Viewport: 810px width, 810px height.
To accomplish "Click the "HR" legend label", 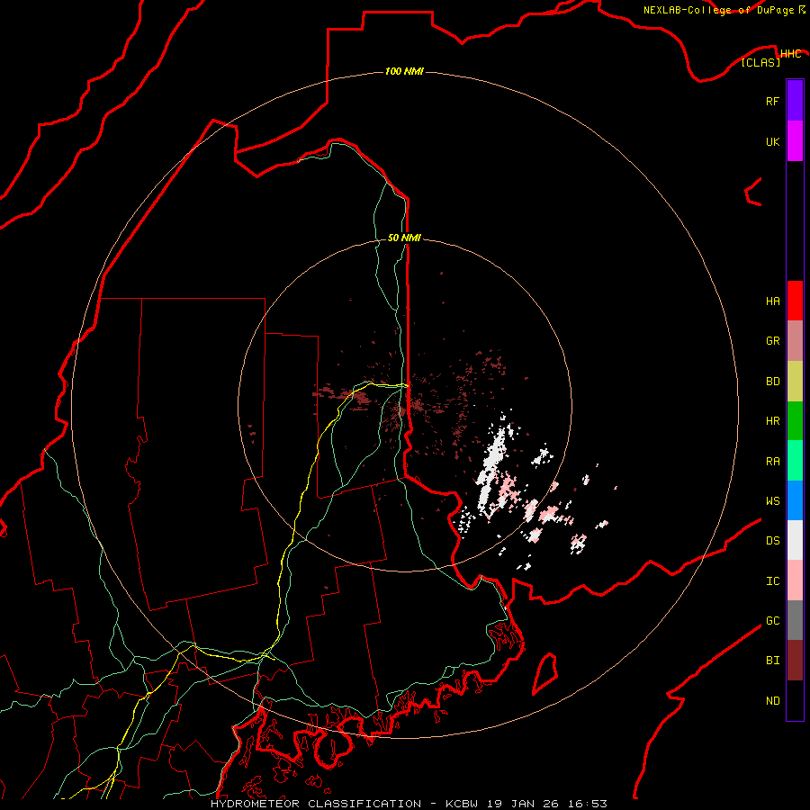I will (x=772, y=421).
